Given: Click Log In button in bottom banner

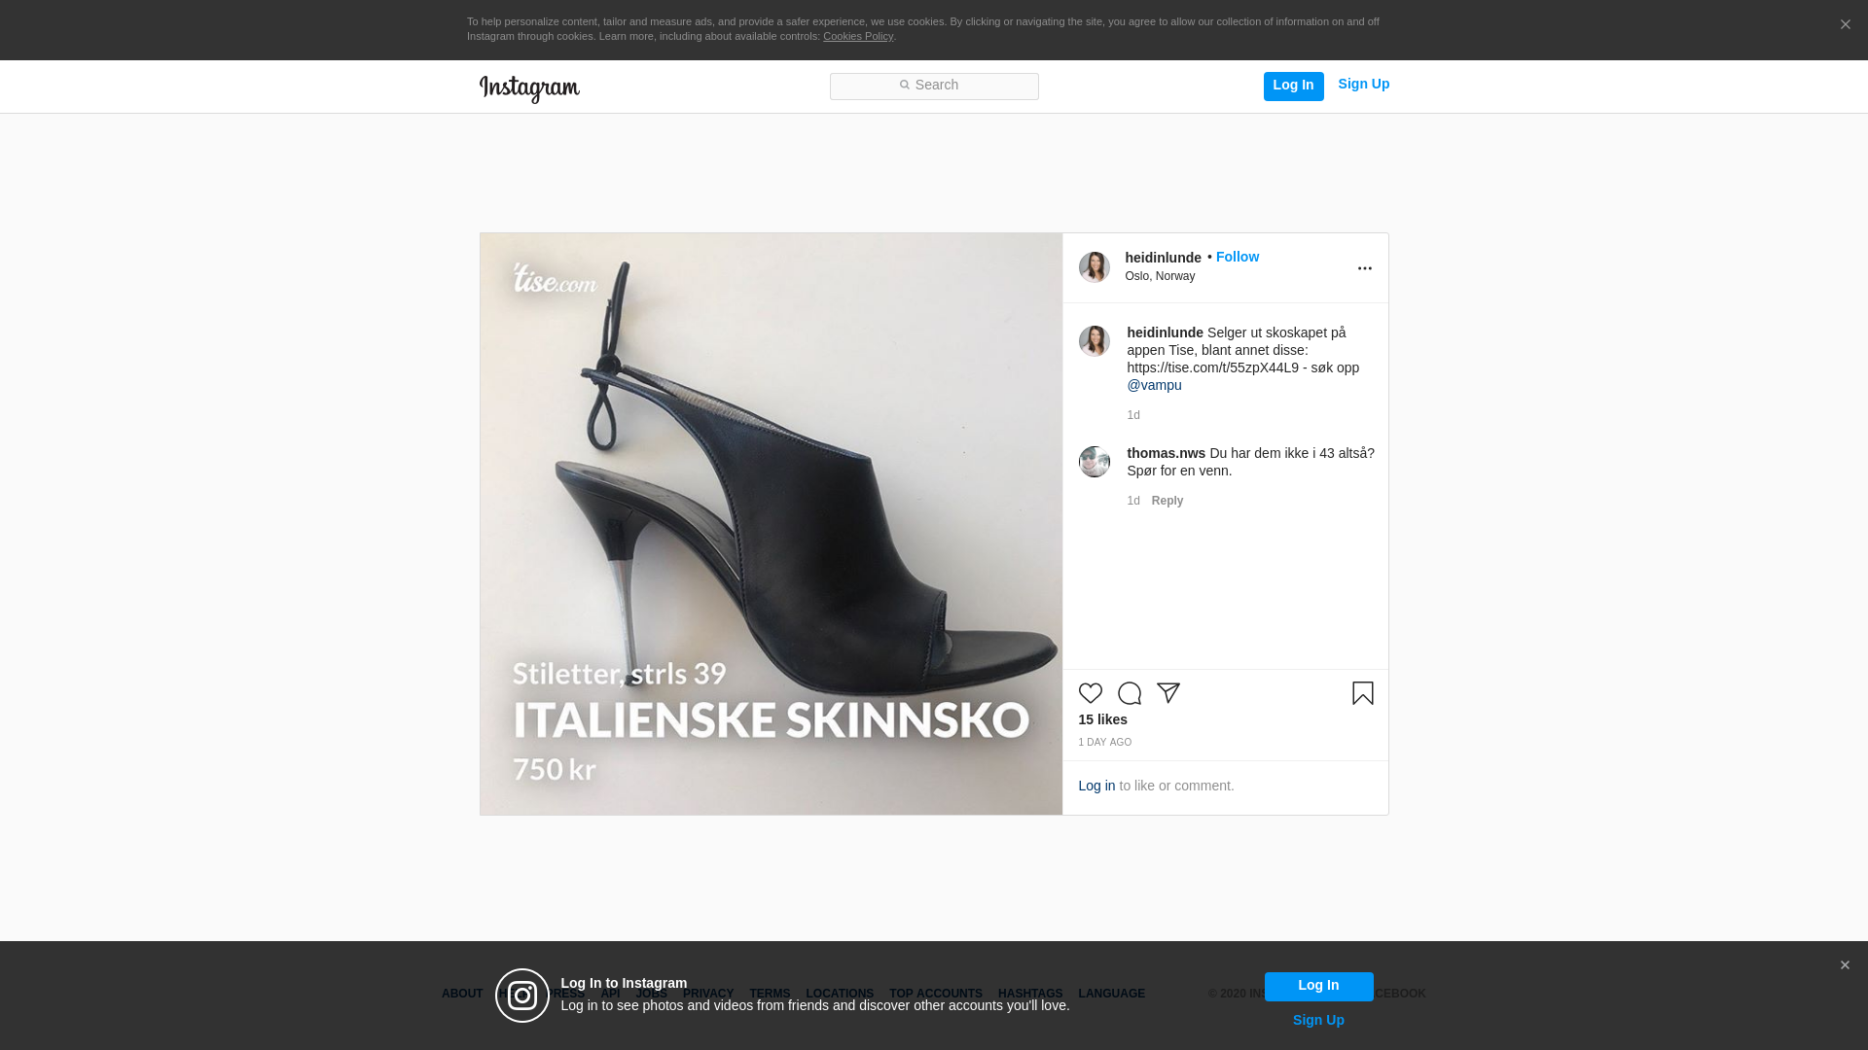Looking at the screenshot, I should click(x=1319, y=987).
